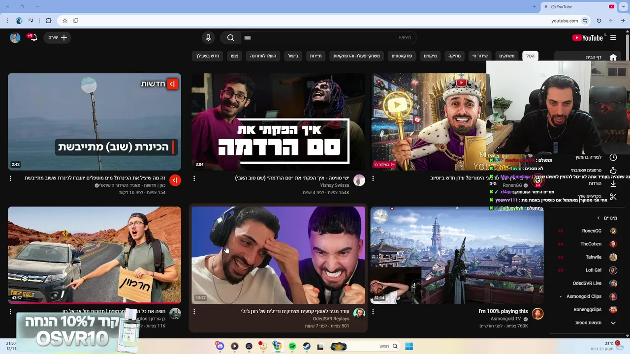630x354 pixels.
Task: Expand the מינויים subscriptions section
Action: [607, 218]
